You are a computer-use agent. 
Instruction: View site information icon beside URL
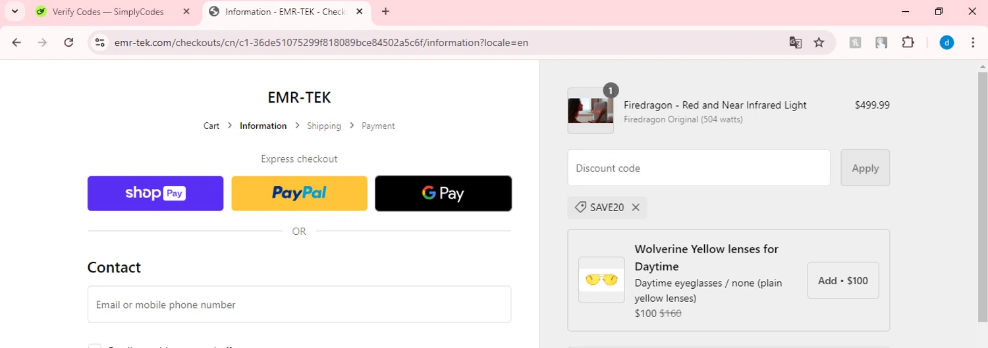click(x=99, y=43)
